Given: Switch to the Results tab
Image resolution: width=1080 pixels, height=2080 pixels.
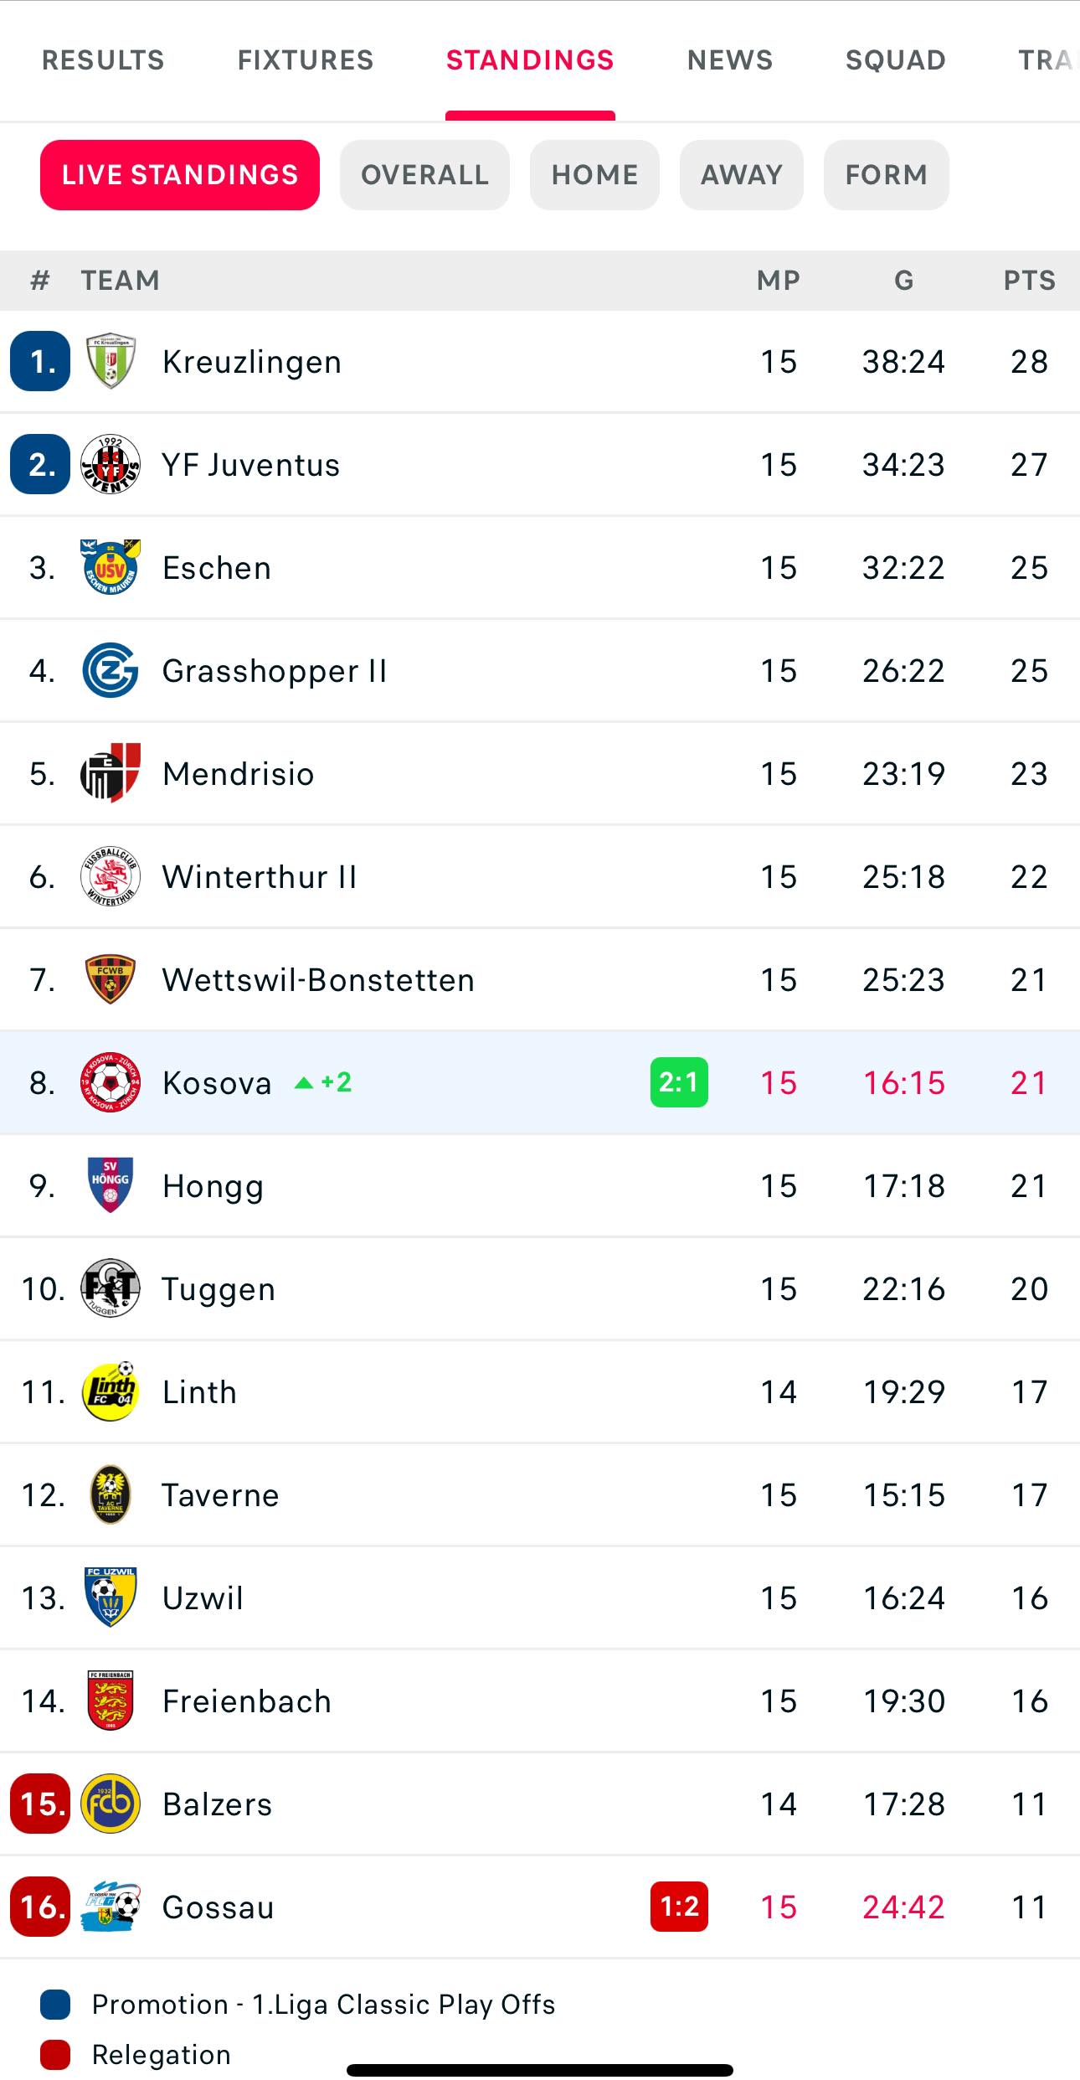Looking at the screenshot, I should click(103, 60).
